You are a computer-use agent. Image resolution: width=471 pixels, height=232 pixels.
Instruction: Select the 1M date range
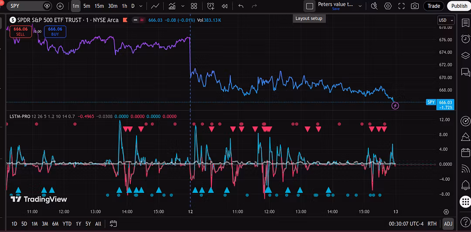click(x=34, y=224)
